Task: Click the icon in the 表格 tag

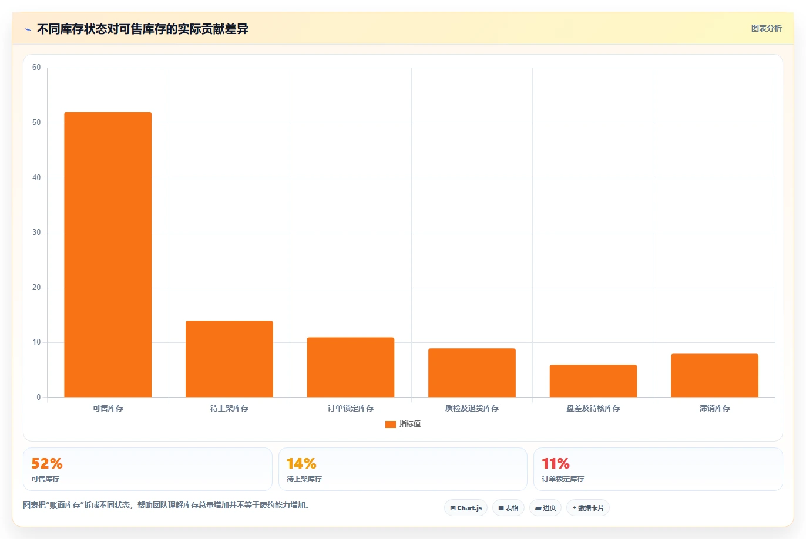Action: pos(501,508)
